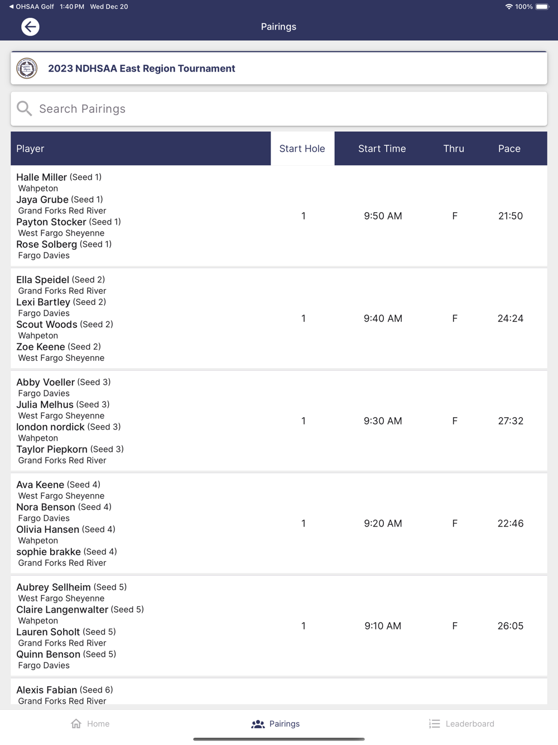Sort by Pace column header

click(x=509, y=149)
